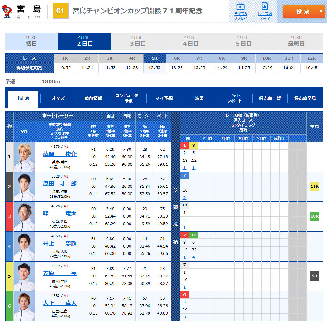Select race 1R
This screenshot has height=324, width=327.
coord(65,58)
